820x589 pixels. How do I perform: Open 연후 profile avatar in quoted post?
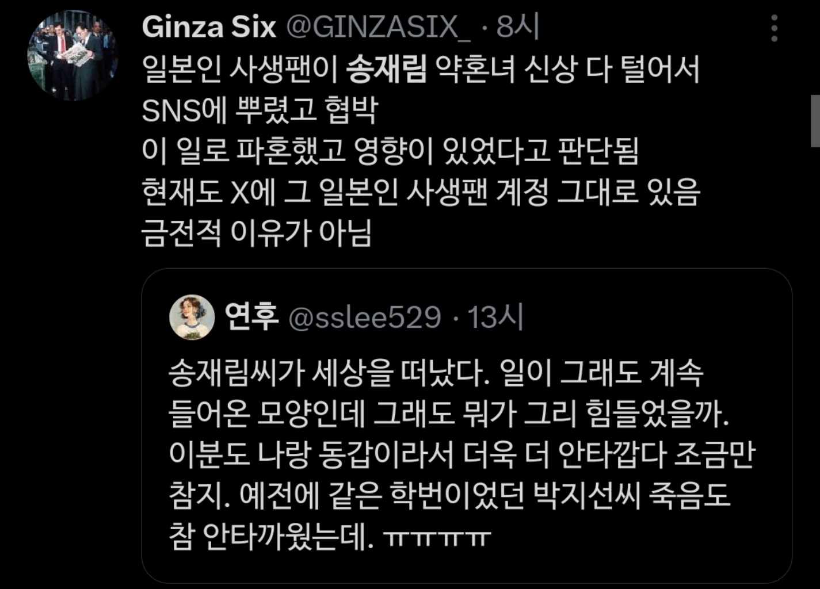(x=192, y=317)
